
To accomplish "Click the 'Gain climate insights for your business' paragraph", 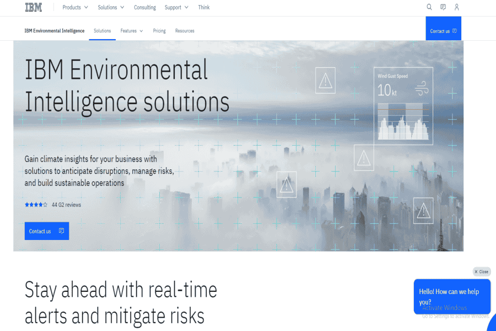I will (99, 171).
